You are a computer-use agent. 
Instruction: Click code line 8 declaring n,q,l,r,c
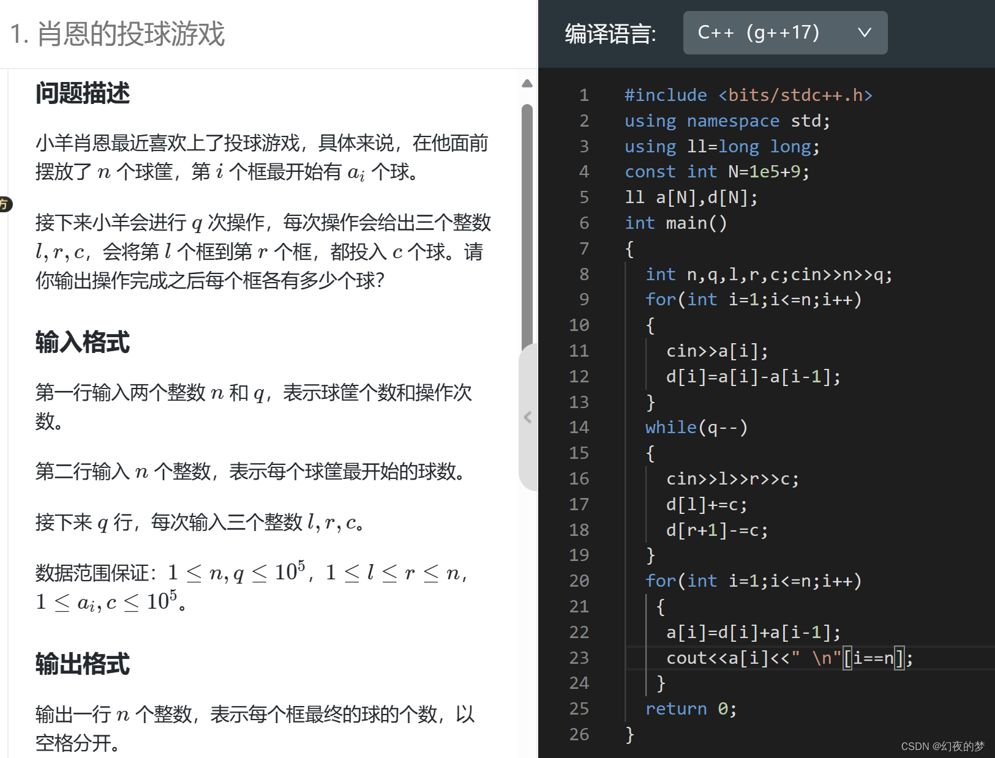pos(769,275)
